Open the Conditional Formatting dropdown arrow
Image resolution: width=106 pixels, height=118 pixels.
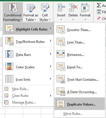[21, 20]
